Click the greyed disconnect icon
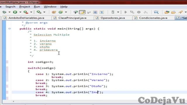The height and width of the screenshot is (105, 187). [x=146, y=12]
